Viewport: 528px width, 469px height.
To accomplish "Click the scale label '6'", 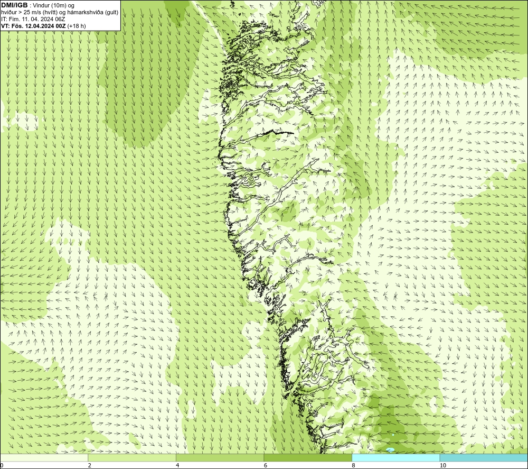I will tap(266, 466).
